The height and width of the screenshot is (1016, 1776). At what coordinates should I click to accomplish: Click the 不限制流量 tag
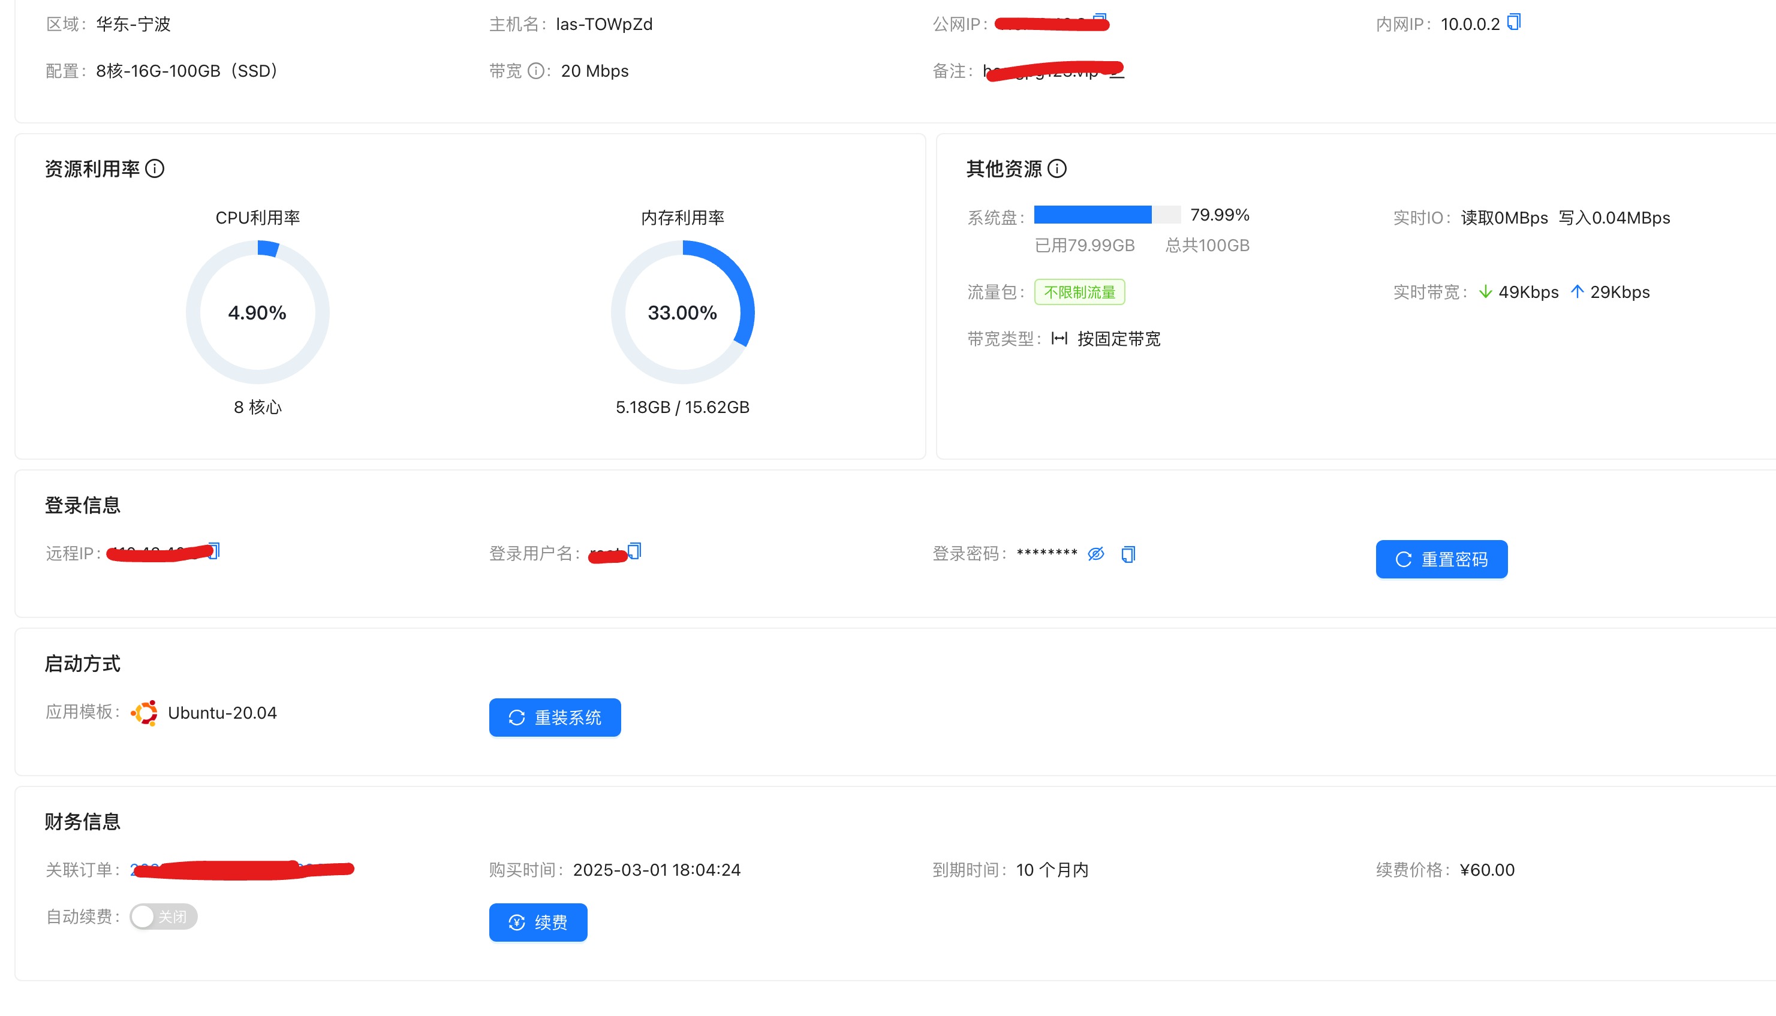[x=1079, y=293]
